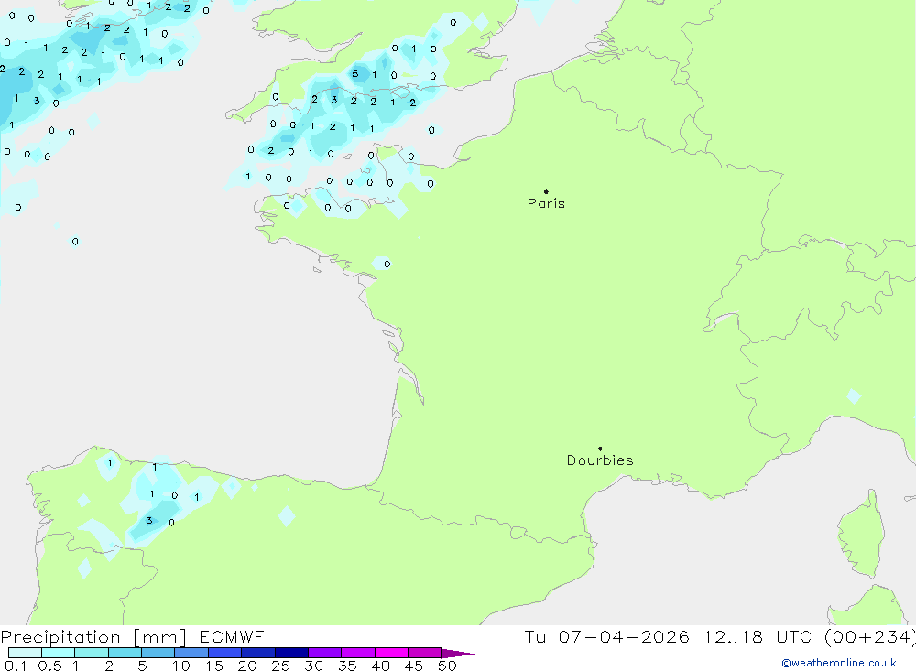The image size is (916, 671).
Task: Click the legend scale label '45'
Action: click(x=414, y=666)
